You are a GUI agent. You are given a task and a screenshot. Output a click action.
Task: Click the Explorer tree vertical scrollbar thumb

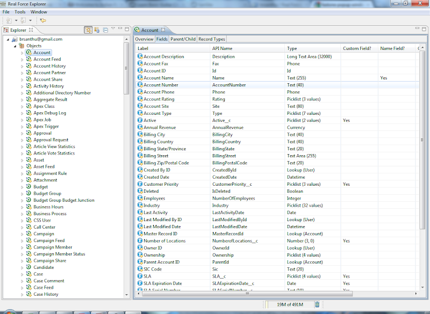(x=126, y=69)
